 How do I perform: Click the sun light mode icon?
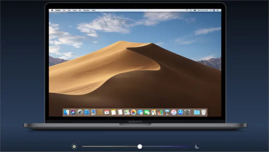tap(74, 147)
